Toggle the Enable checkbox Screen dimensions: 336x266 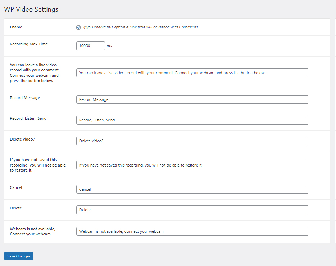click(x=79, y=27)
